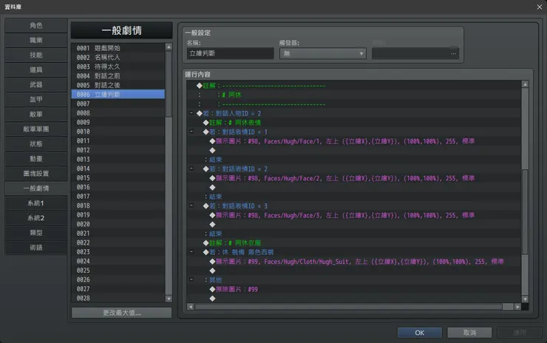547x343 pixels.
Task: Switch to the 系統1 tab
Action: 36,203
